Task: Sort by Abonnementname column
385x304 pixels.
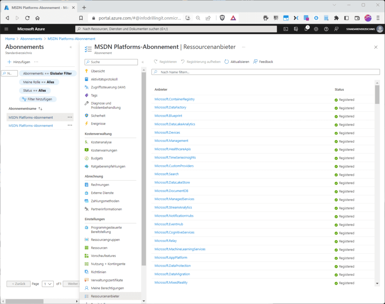Action: point(25,109)
